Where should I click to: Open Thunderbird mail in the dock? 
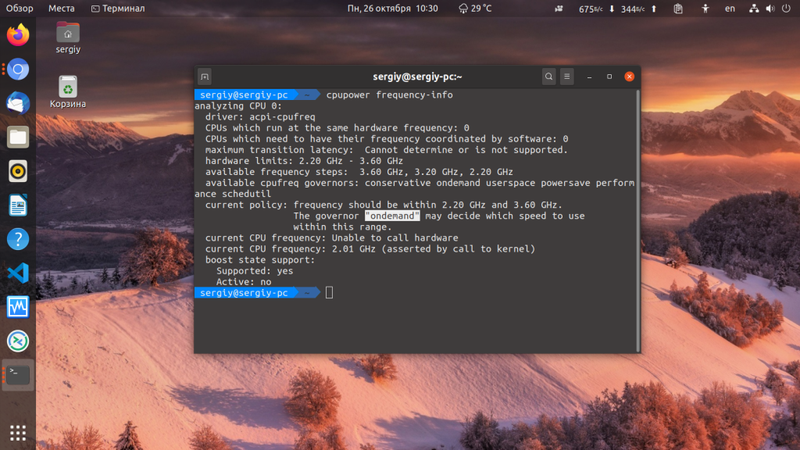18,103
